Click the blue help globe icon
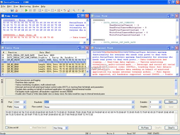180x135 pixels. (83, 10)
